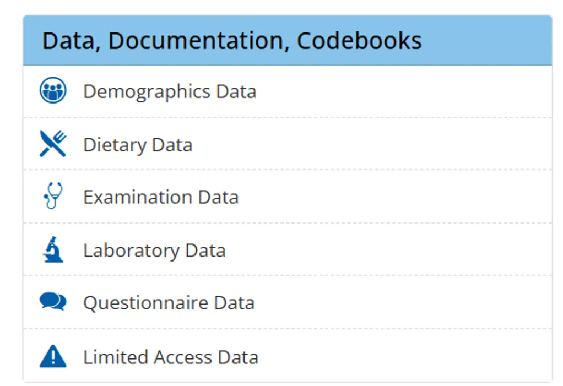Screen dimensions: 563x386
Task: Click the Data, Documentation, Codebooks heading
Action: click(232, 41)
